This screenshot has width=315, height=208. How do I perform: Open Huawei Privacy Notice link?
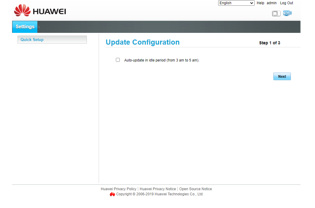pos(158,189)
